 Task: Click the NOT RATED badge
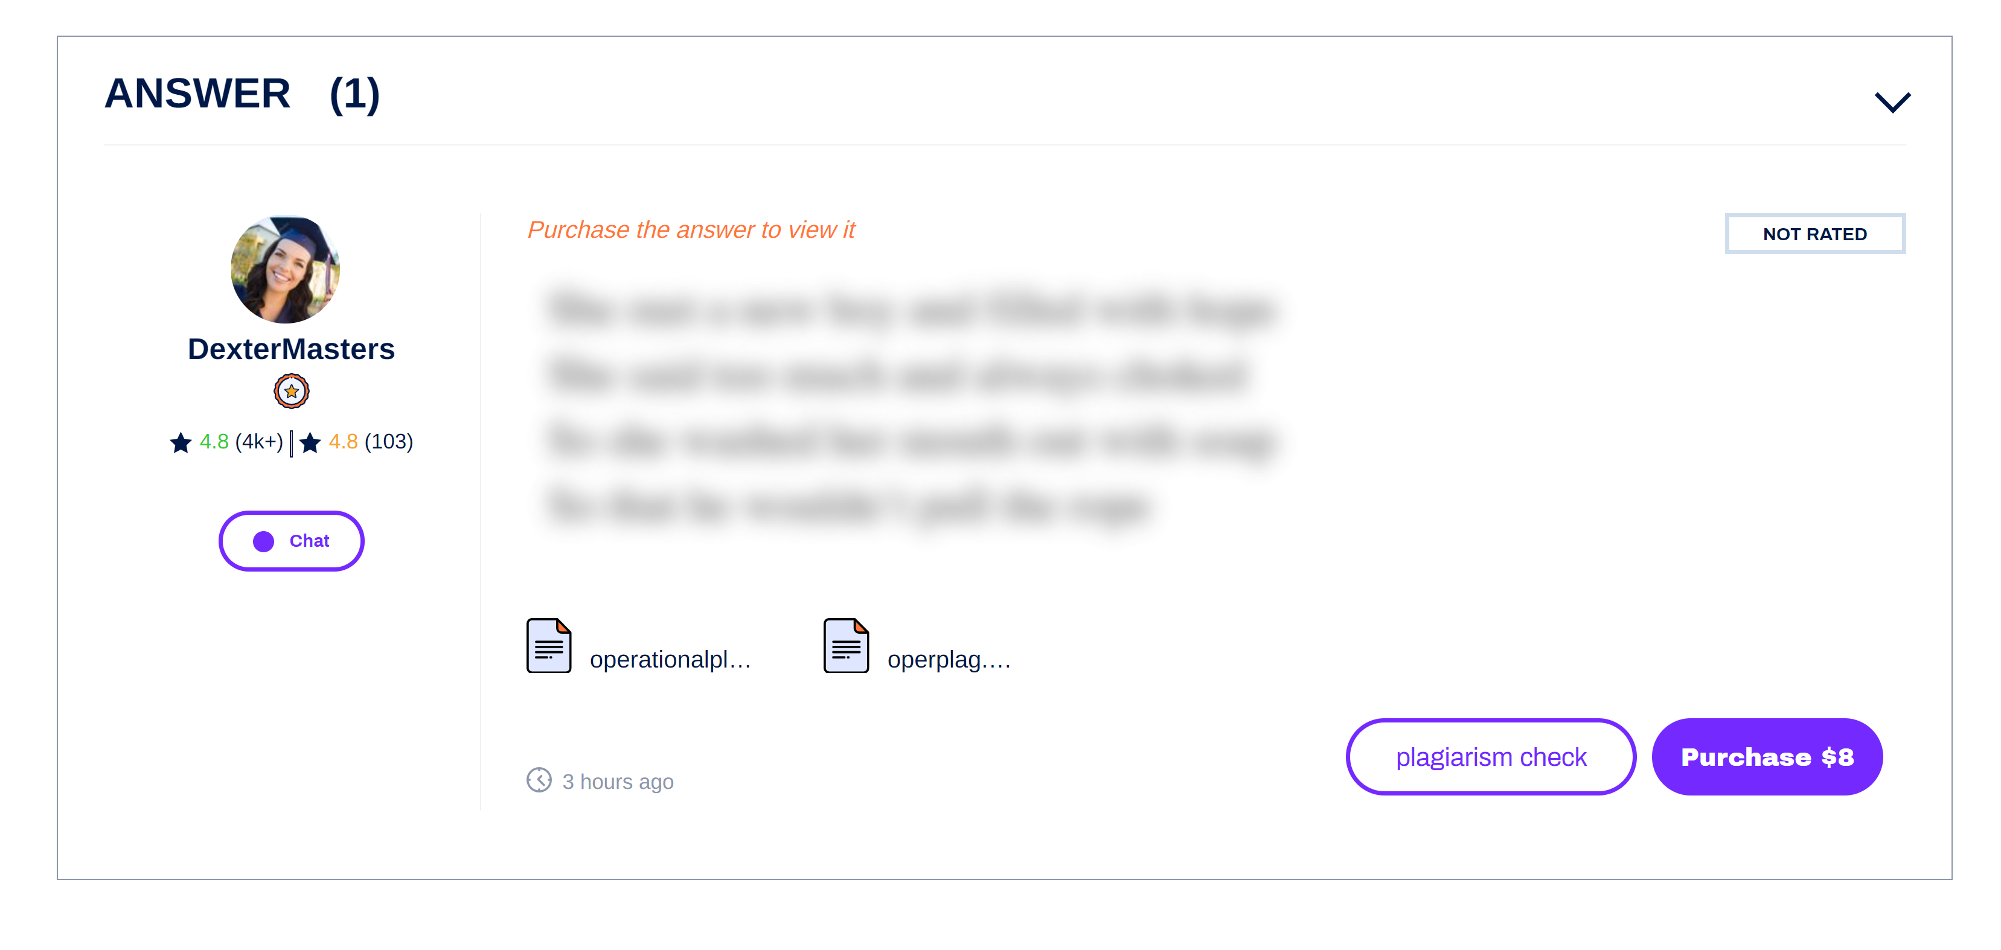tap(1814, 234)
